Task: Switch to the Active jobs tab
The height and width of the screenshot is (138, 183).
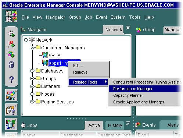Action: click(94, 125)
